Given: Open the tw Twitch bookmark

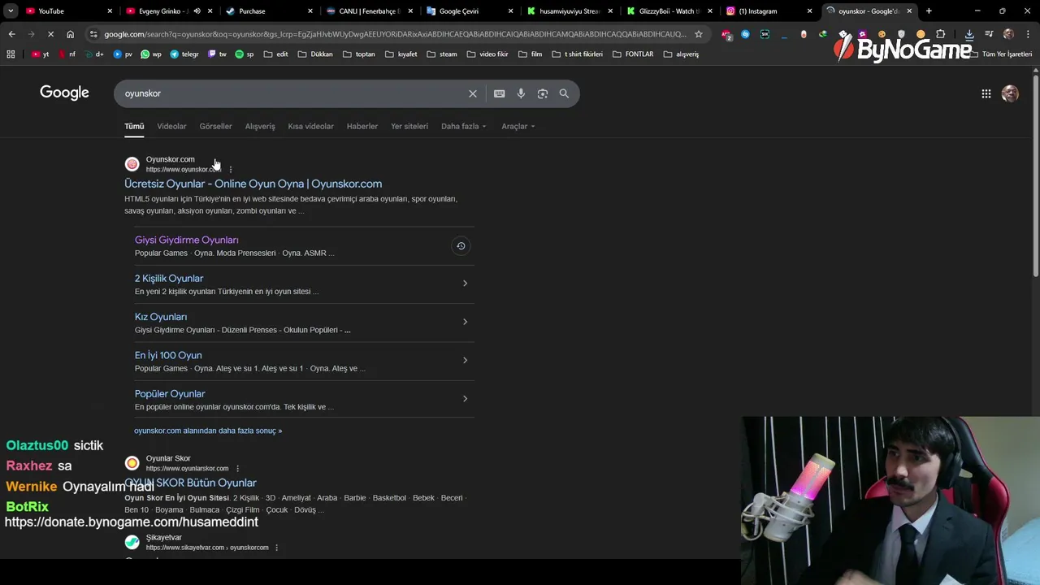Looking at the screenshot, I should (218, 54).
